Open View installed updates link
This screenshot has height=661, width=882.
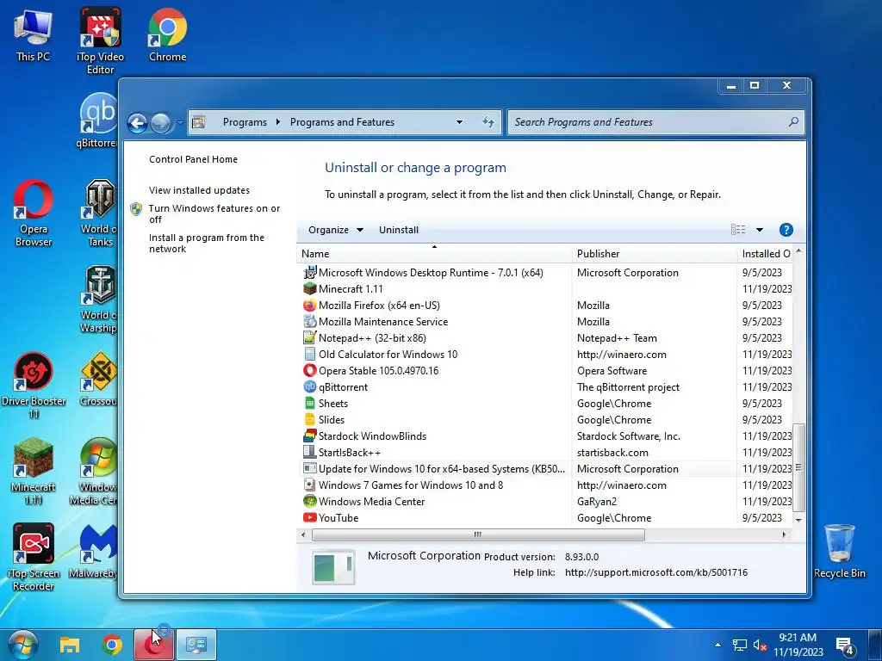point(199,190)
